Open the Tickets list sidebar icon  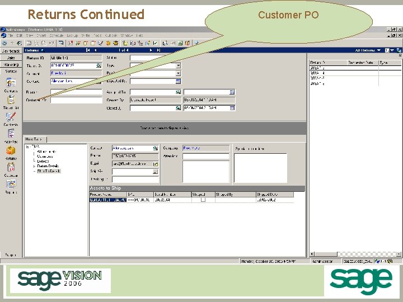(11, 100)
